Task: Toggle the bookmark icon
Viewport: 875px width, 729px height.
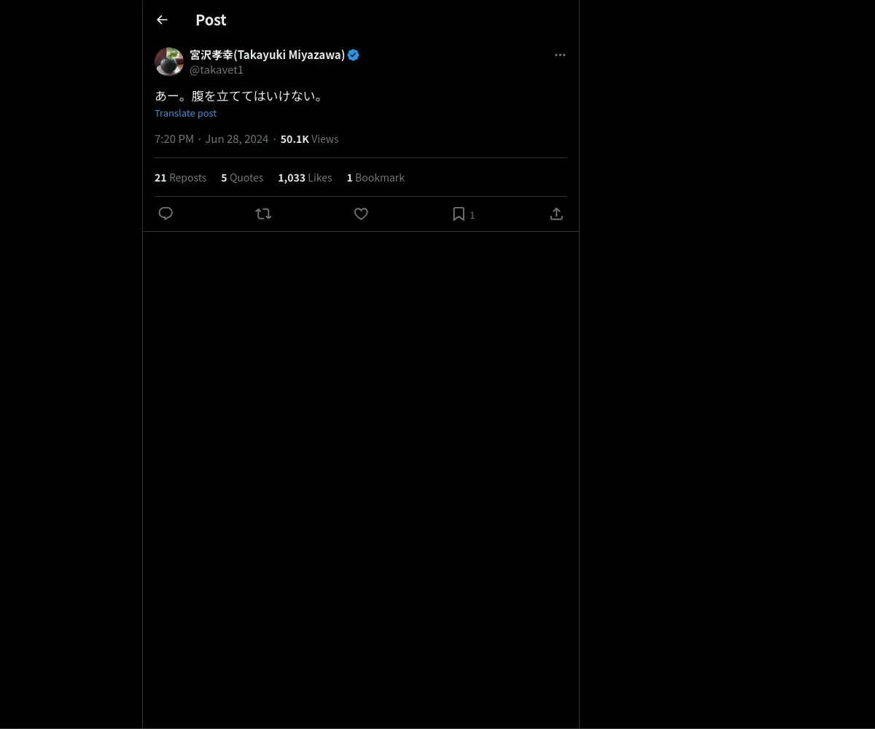Action: click(x=459, y=214)
